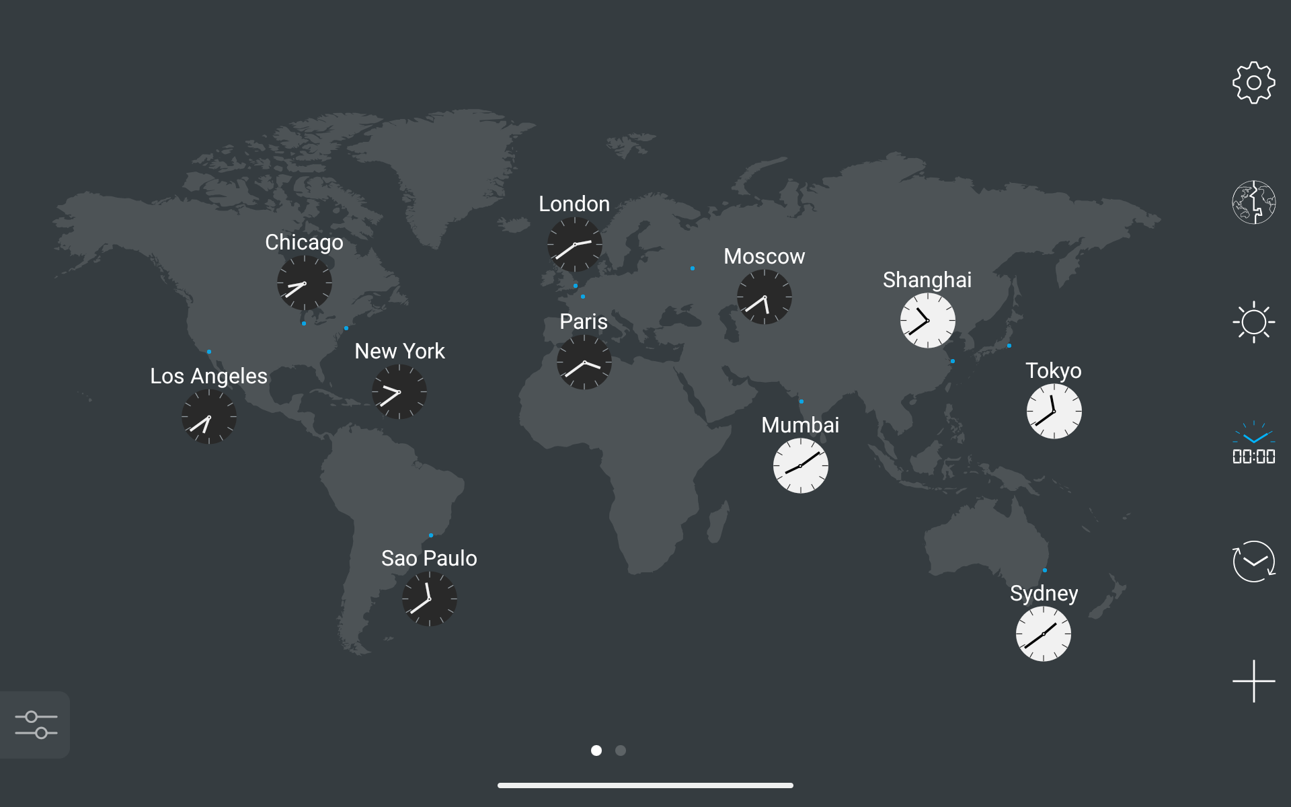The height and width of the screenshot is (807, 1291).
Task: Tap the London analog clock
Action: pos(574,244)
